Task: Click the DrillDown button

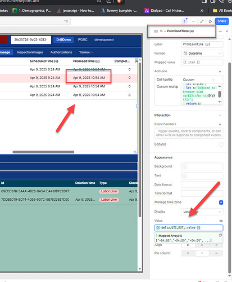Action: tap(63, 39)
